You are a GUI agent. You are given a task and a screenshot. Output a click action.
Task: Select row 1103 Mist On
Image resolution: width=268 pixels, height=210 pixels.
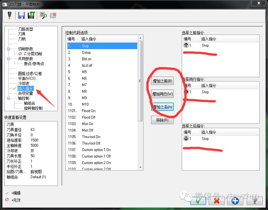(102, 124)
